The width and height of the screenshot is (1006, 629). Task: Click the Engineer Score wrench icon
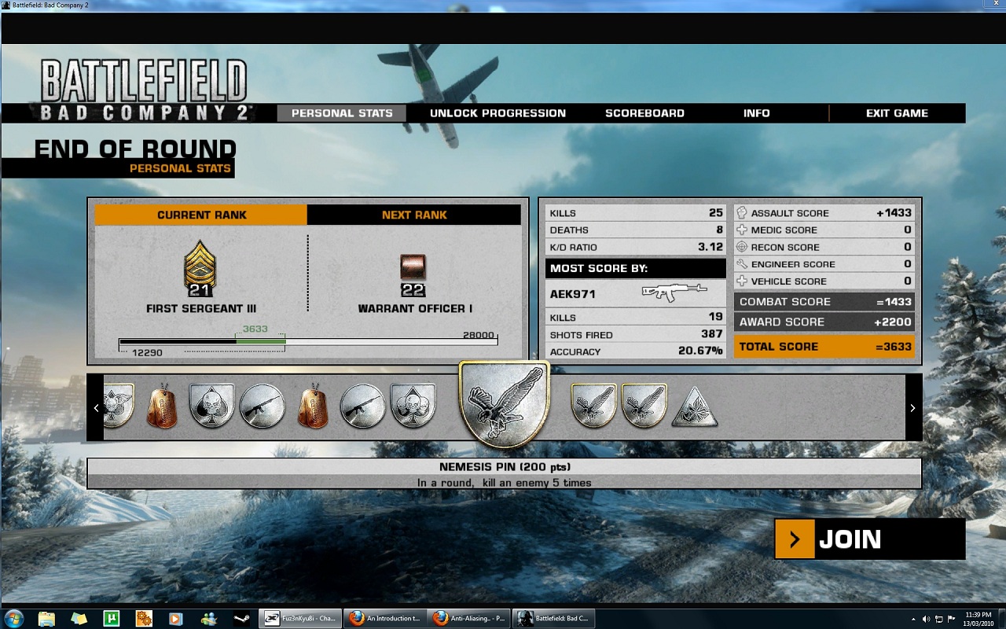click(742, 264)
